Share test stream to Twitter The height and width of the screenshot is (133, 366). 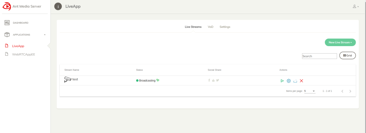pyautogui.click(x=218, y=80)
